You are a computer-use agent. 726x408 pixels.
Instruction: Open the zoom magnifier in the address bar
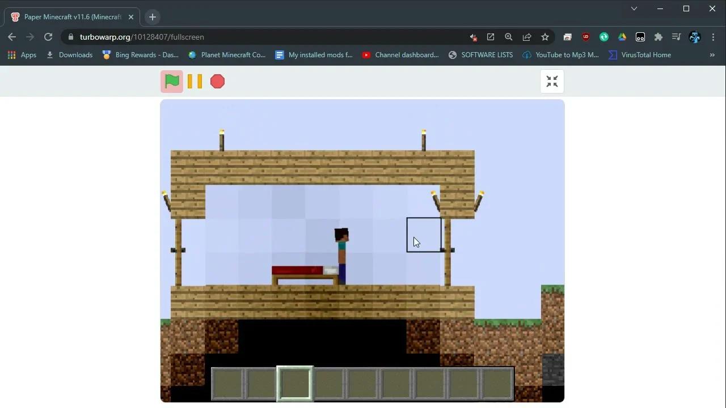508,37
